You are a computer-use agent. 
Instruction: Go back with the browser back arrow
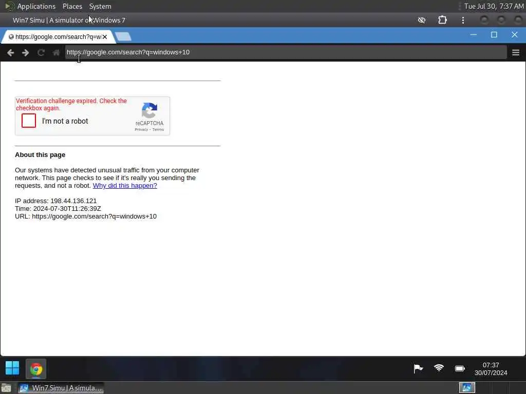point(10,53)
